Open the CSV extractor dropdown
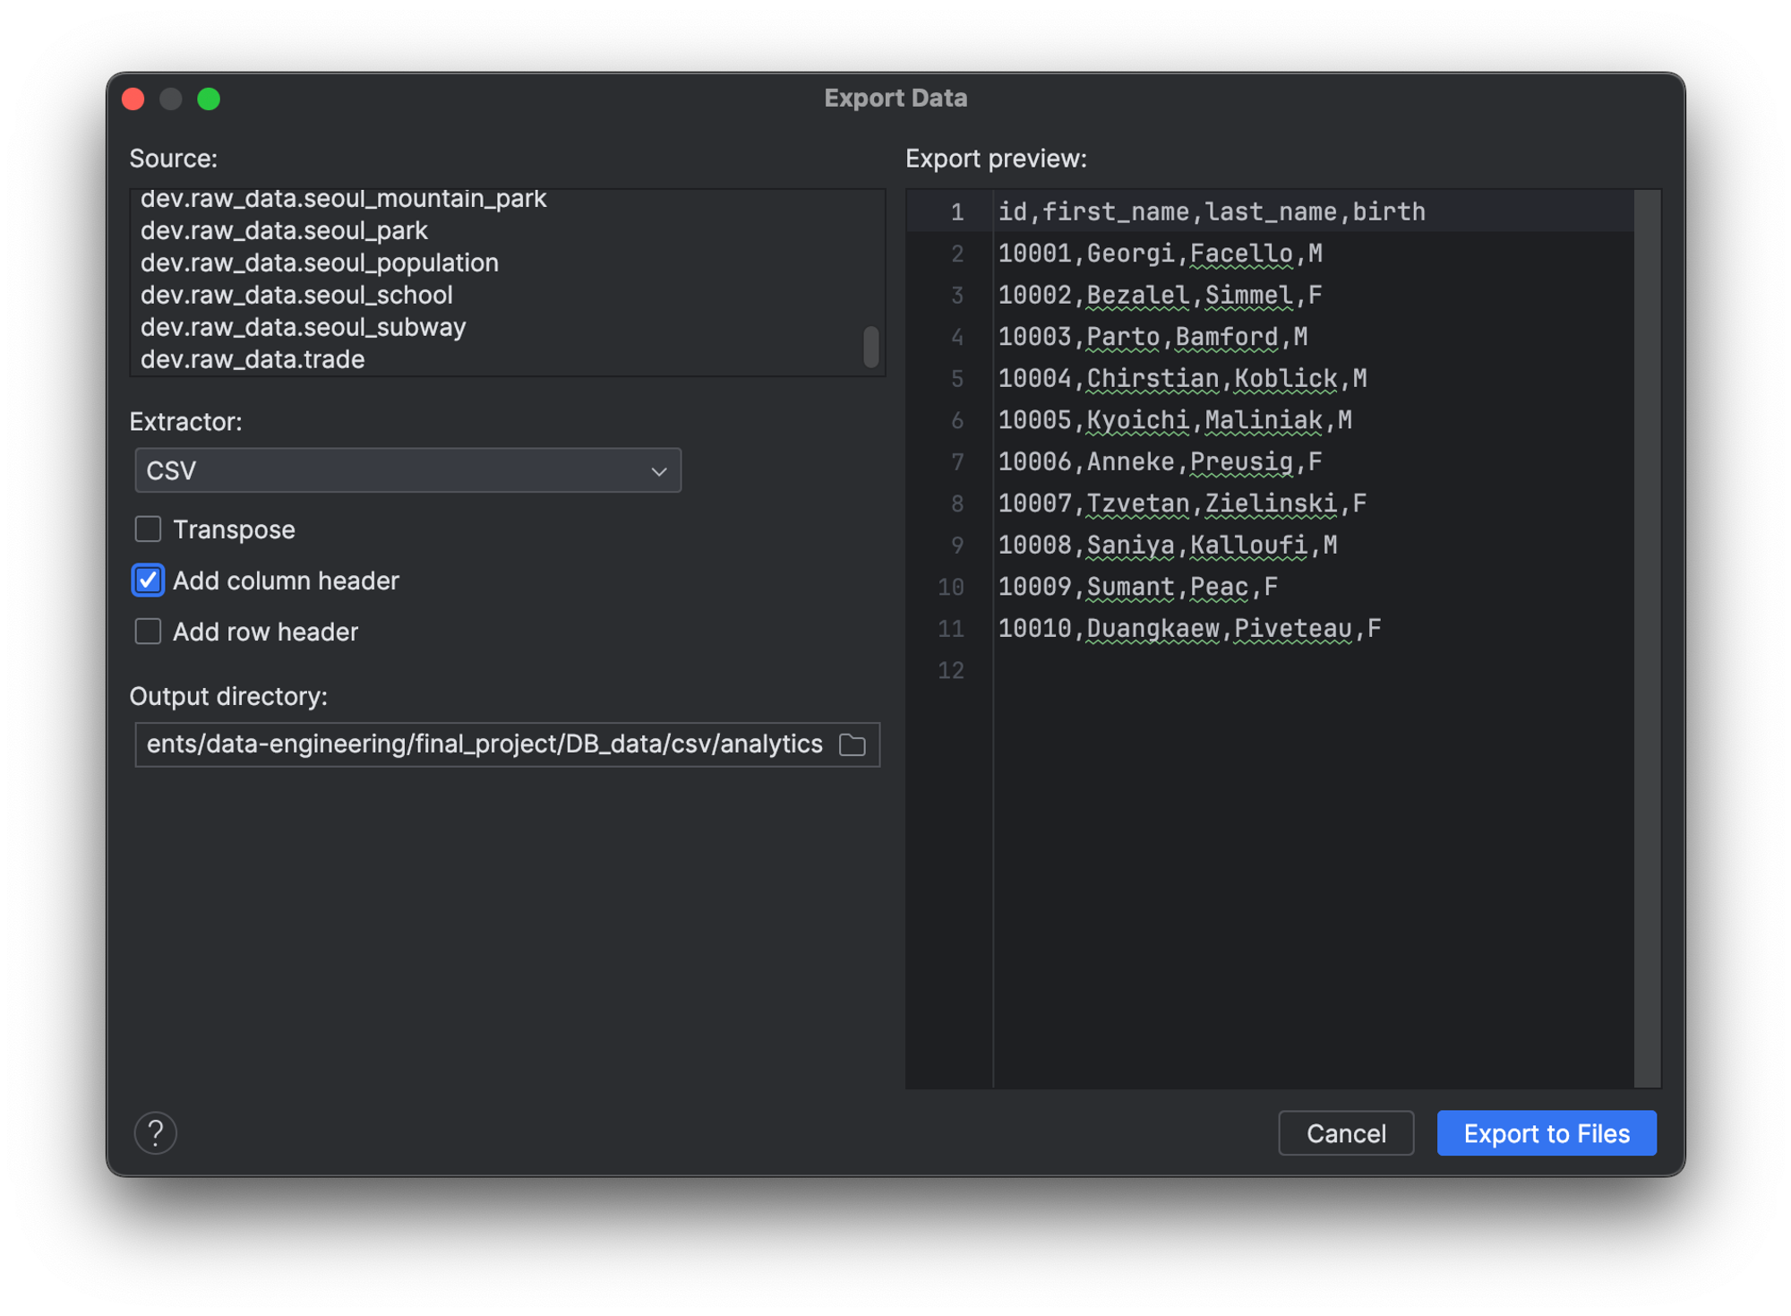 click(x=407, y=470)
